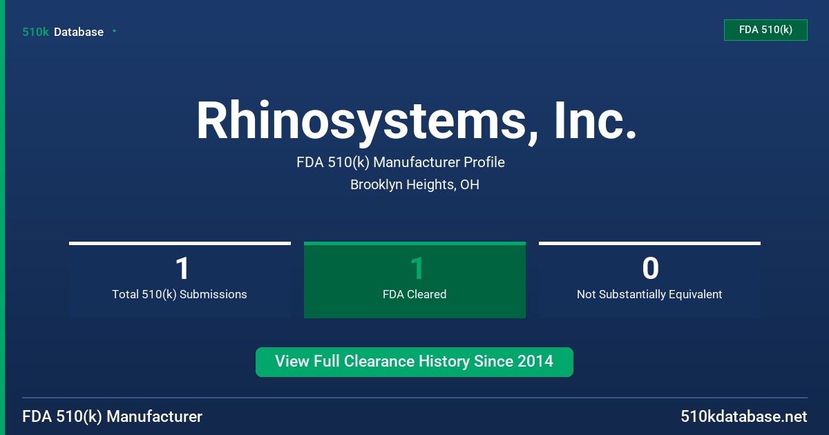Viewport: 829px width, 435px height.
Task: Open the Not Substantially Equivalent card
Action: coord(649,280)
